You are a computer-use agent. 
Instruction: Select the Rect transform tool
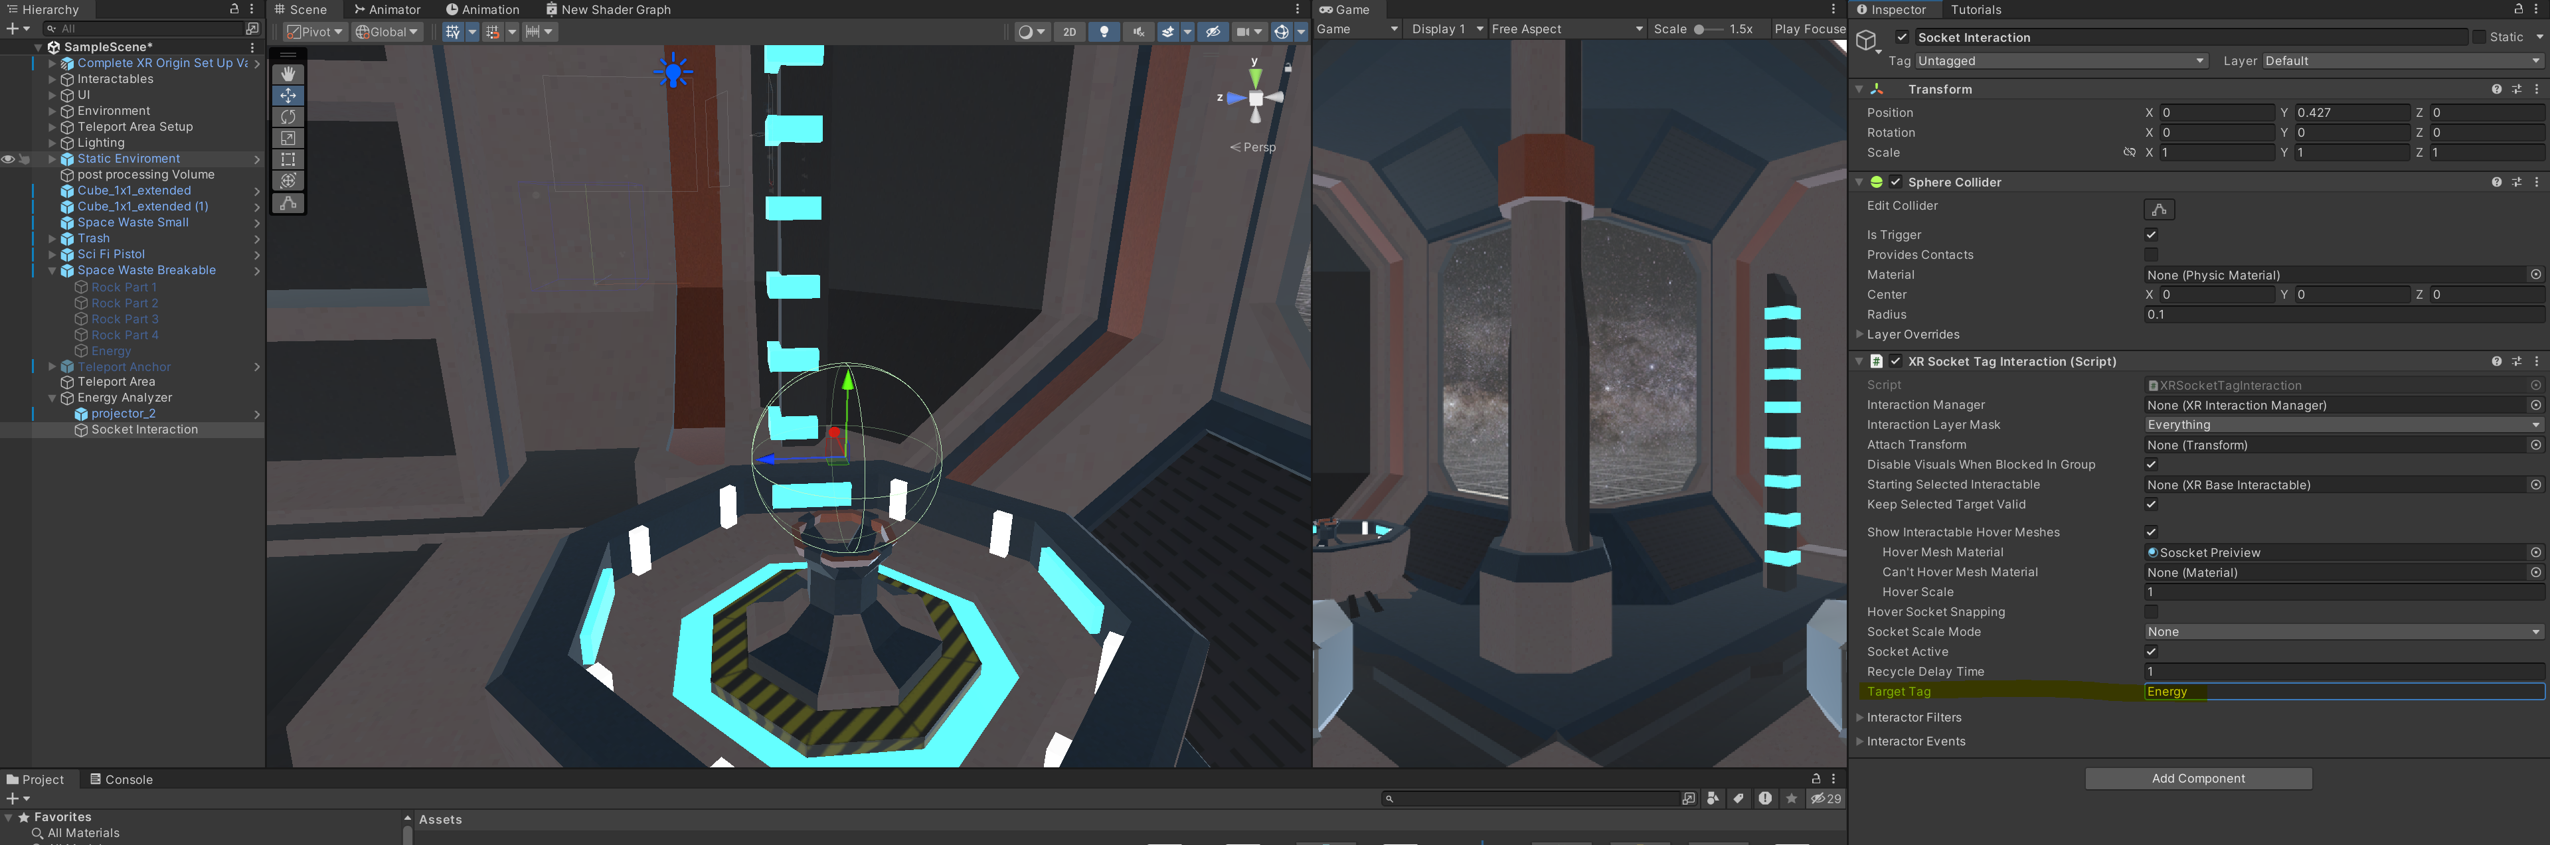pyautogui.click(x=288, y=159)
